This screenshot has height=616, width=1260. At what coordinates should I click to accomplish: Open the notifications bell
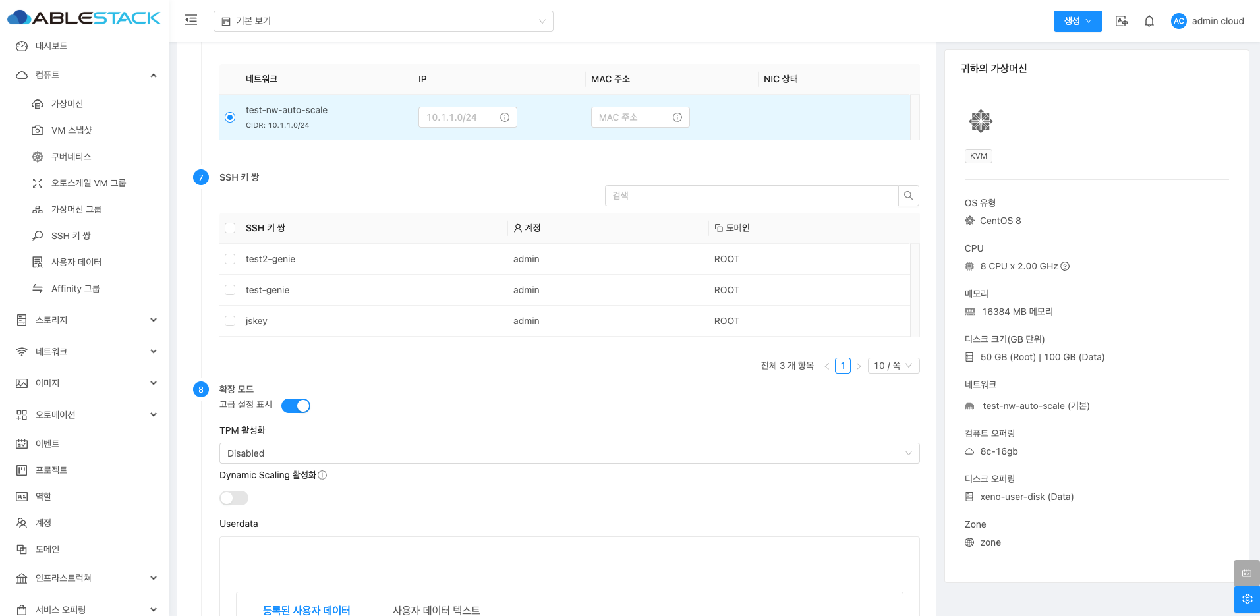click(x=1149, y=21)
